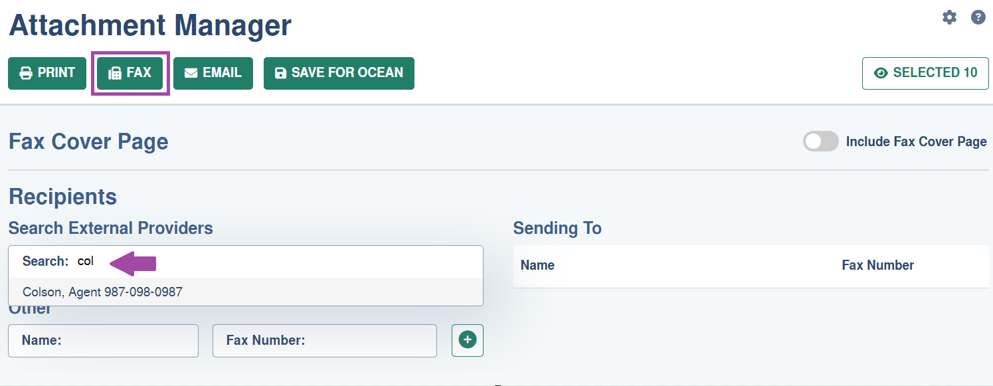Click the Include Fax Cover Page label

click(916, 142)
